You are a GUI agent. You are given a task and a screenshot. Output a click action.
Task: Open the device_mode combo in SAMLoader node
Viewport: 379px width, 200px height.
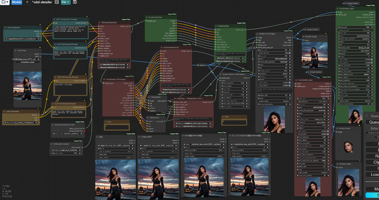point(66,153)
